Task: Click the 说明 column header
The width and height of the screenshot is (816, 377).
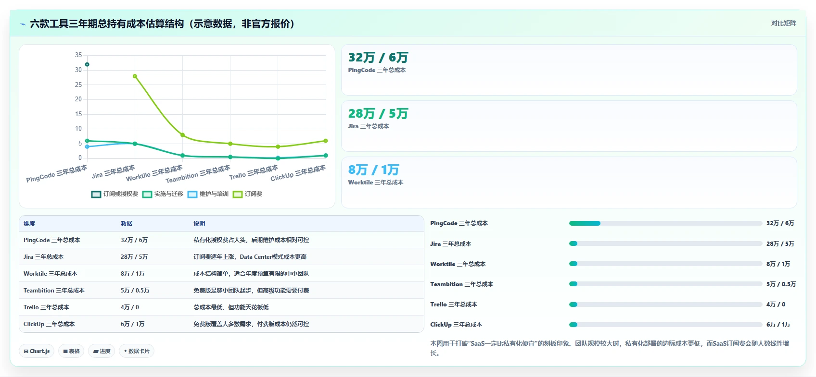Action: click(199, 224)
